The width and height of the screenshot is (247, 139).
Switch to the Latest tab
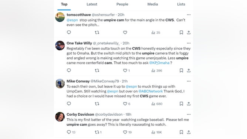pos(92,4)
